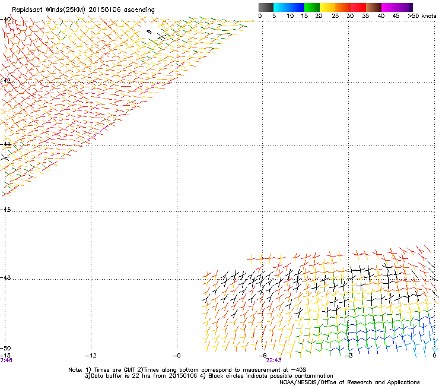Click the orange 25-30 knots legend segment
The image size is (439, 386).
343,7
